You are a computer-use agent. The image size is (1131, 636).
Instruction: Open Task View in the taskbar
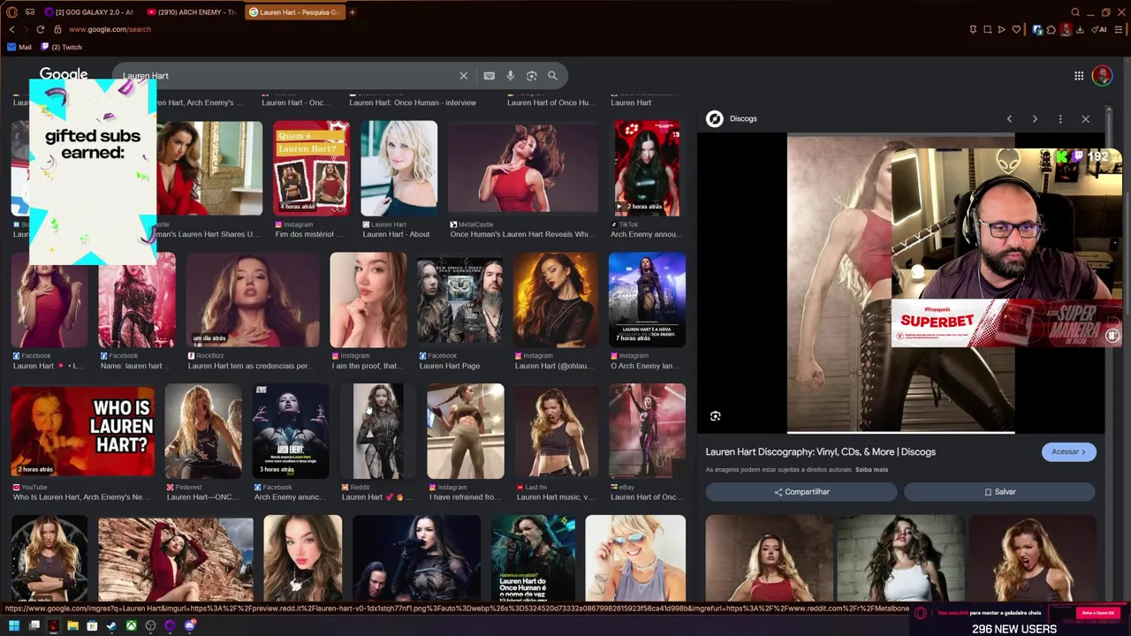pos(34,626)
